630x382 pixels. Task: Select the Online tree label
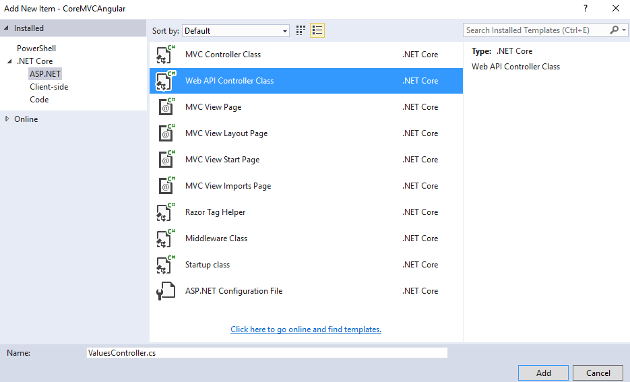point(26,119)
